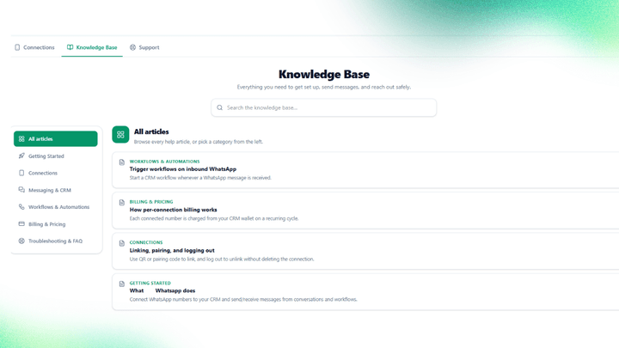Viewport: 619px width, 348px height.
Task: Open the Getting Started category
Action: (x=56, y=156)
